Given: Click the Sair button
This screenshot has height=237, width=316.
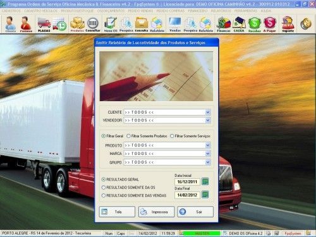Looking at the screenshot, I should (x=195, y=212).
